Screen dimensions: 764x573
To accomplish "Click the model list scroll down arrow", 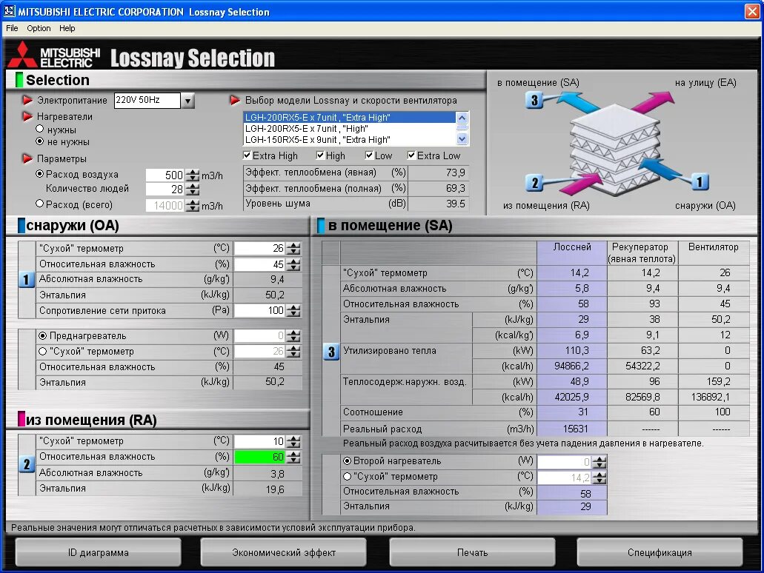I will click(462, 139).
